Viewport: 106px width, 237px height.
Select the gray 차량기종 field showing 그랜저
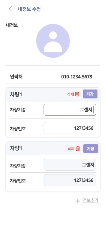click(x=70, y=165)
